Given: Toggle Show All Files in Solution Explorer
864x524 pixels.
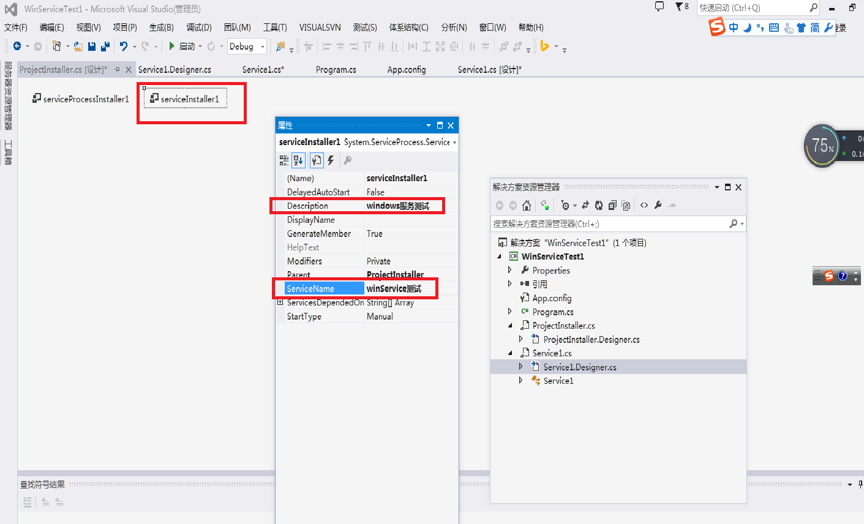Looking at the screenshot, I should coord(626,206).
